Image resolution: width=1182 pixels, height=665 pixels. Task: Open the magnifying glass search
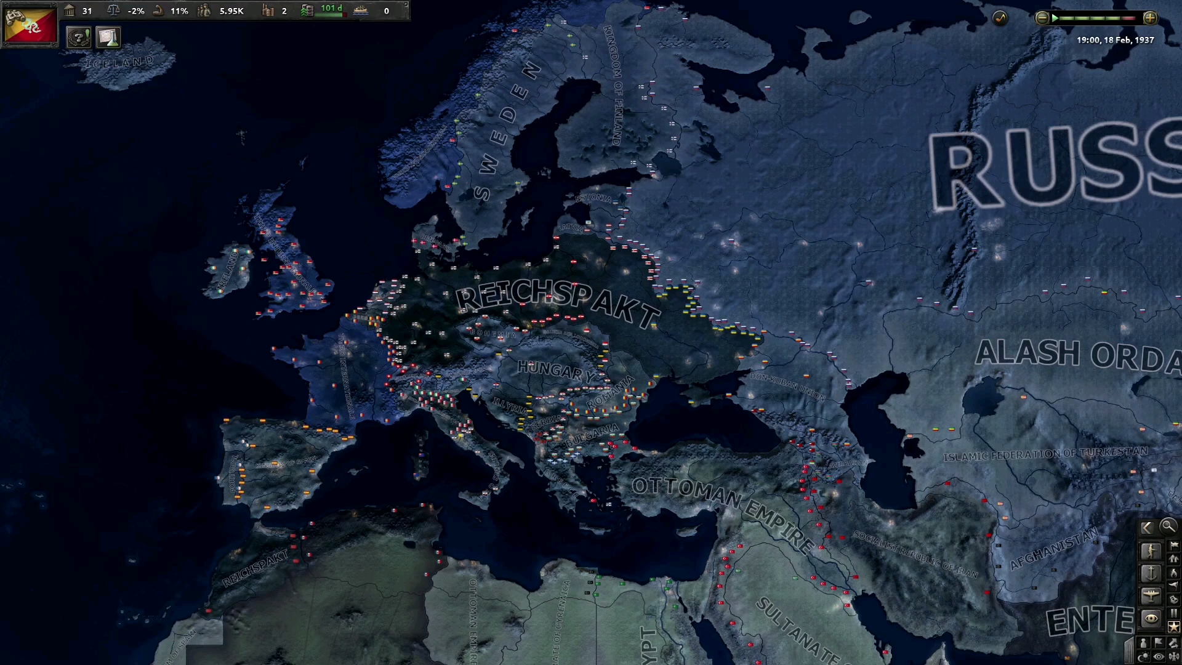point(1168,526)
